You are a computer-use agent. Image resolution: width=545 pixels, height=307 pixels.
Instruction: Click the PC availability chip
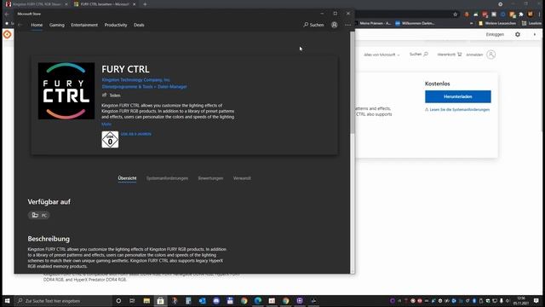[39, 216]
